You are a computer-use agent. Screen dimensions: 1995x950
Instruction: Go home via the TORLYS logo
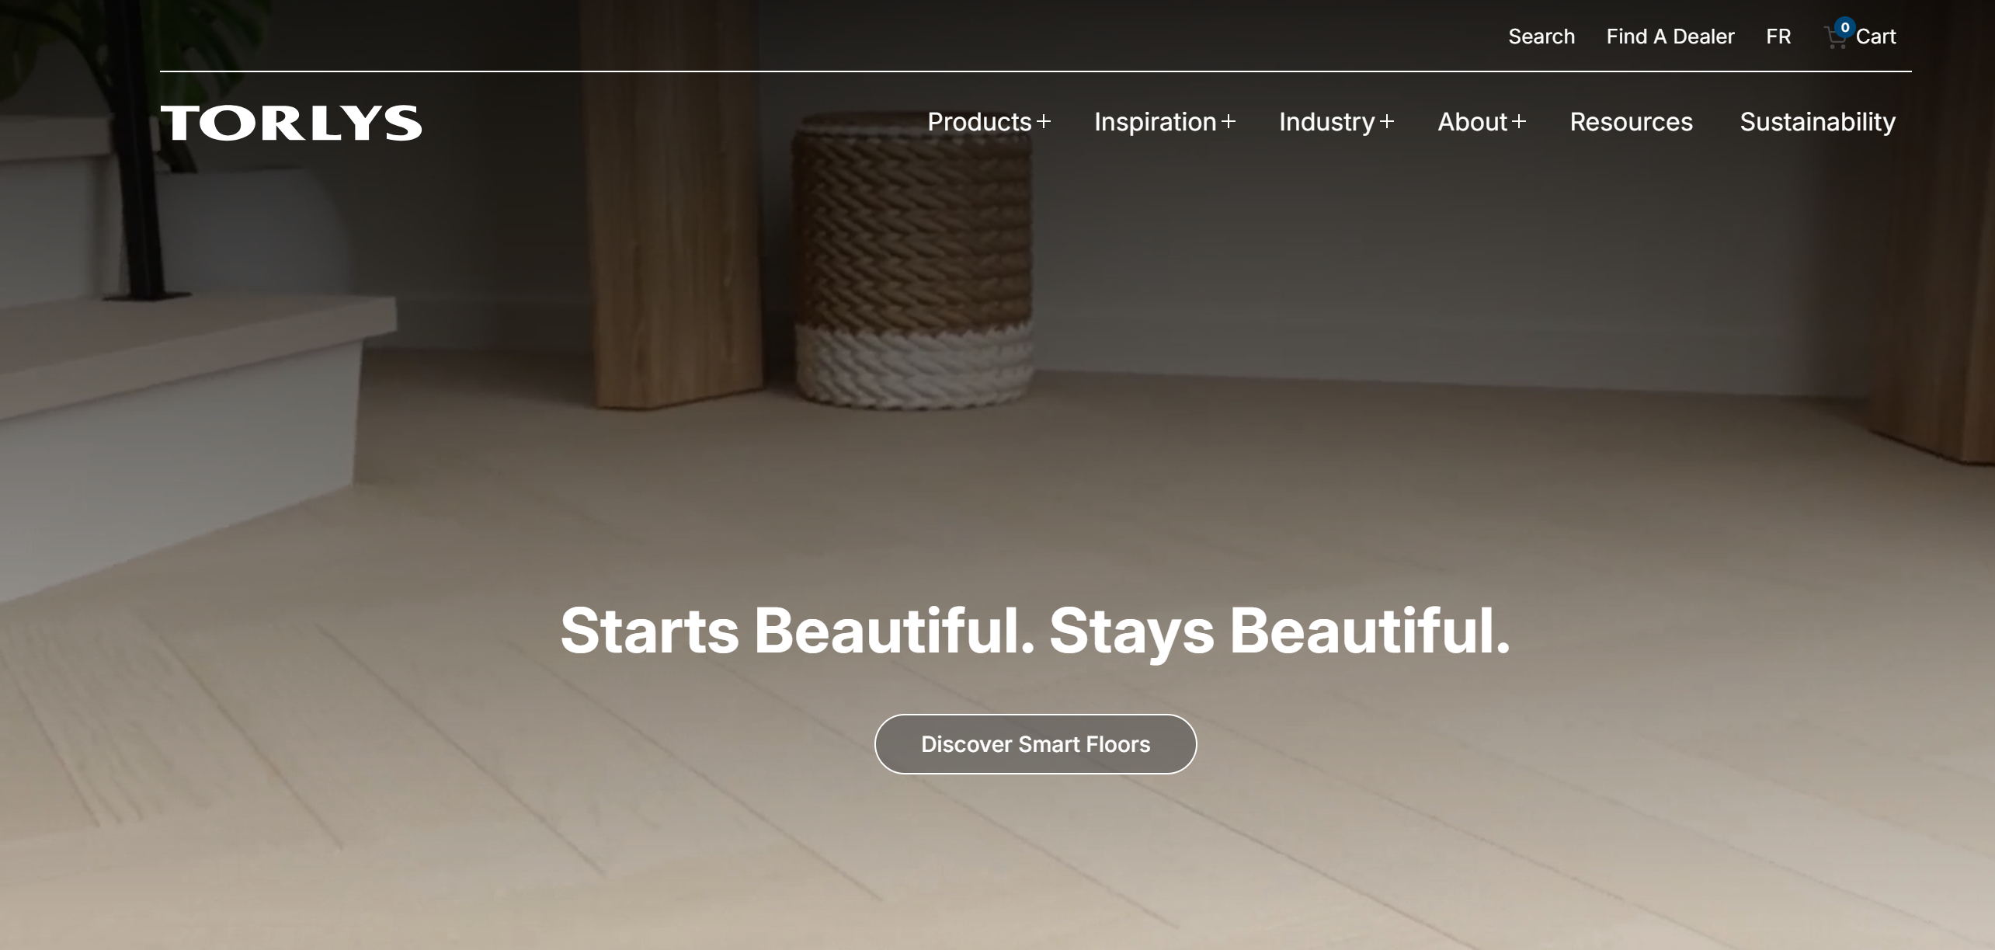click(x=291, y=123)
